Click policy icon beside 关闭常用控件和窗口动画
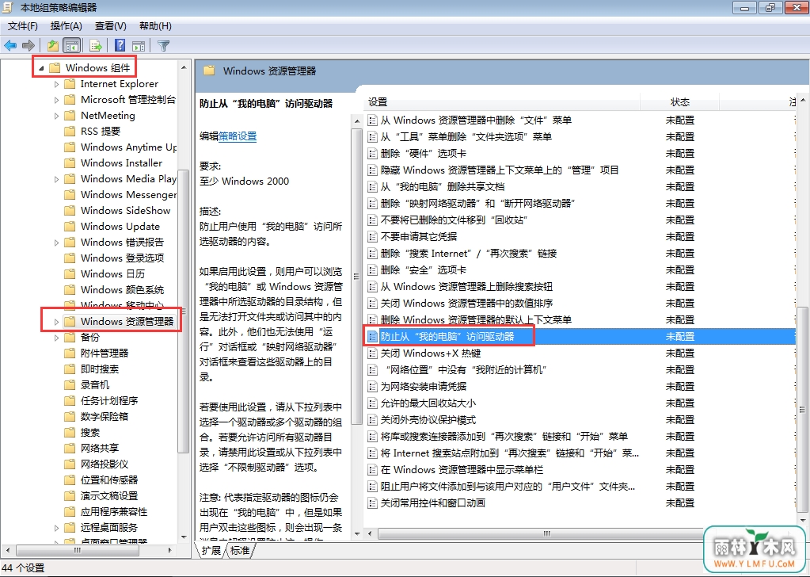The image size is (810, 577). [x=372, y=503]
